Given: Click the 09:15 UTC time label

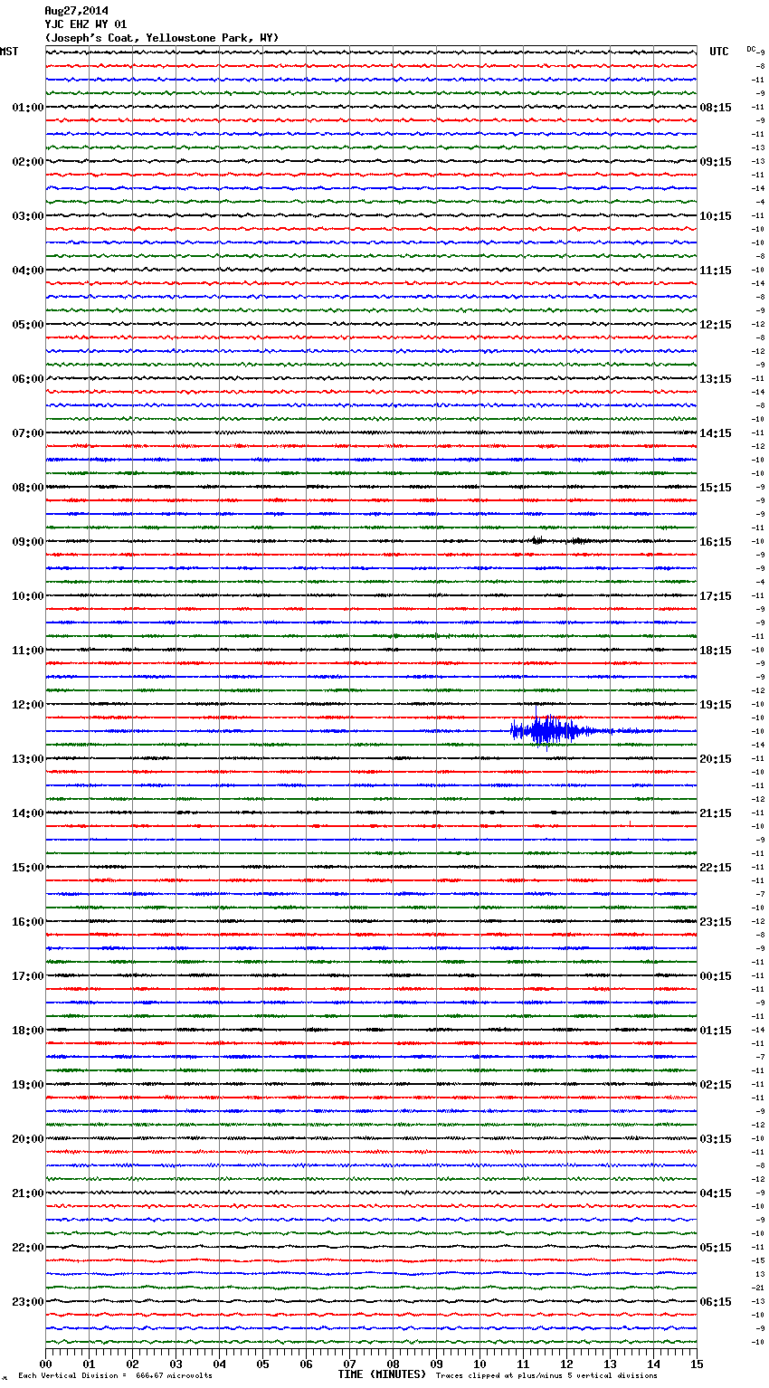Looking at the screenshot, I should tap(716, 162).
